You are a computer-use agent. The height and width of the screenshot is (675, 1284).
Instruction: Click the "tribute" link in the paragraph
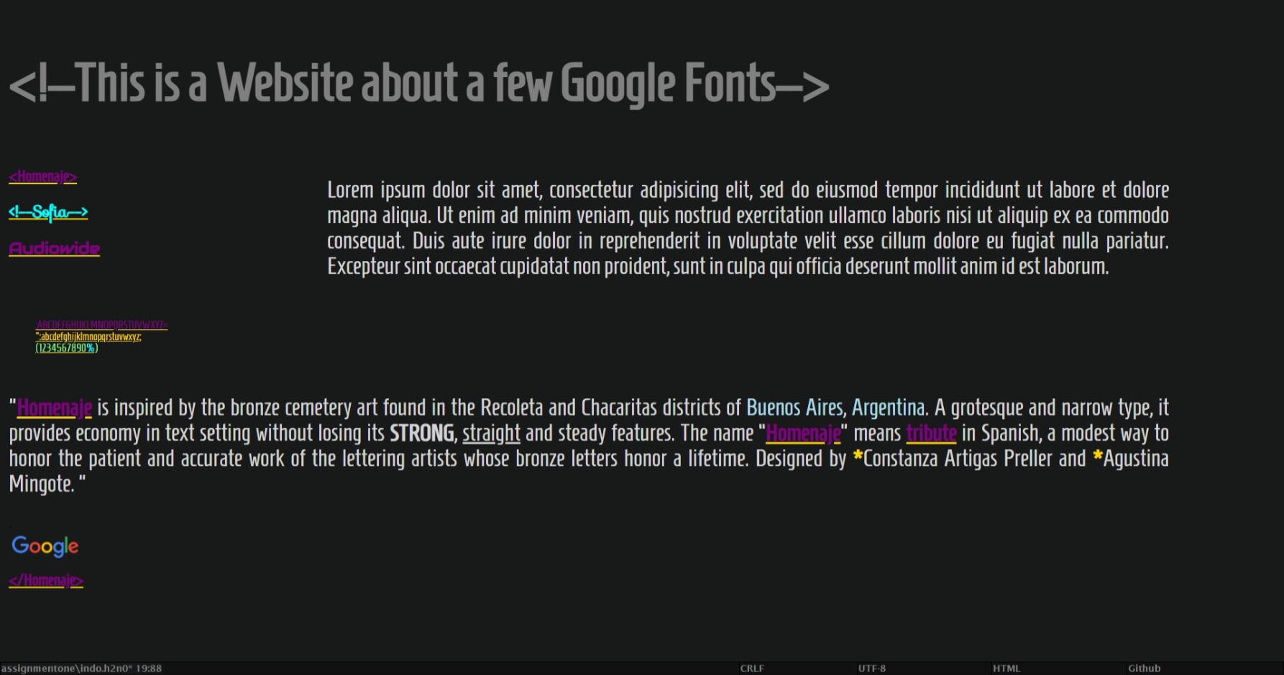point(930,433)
